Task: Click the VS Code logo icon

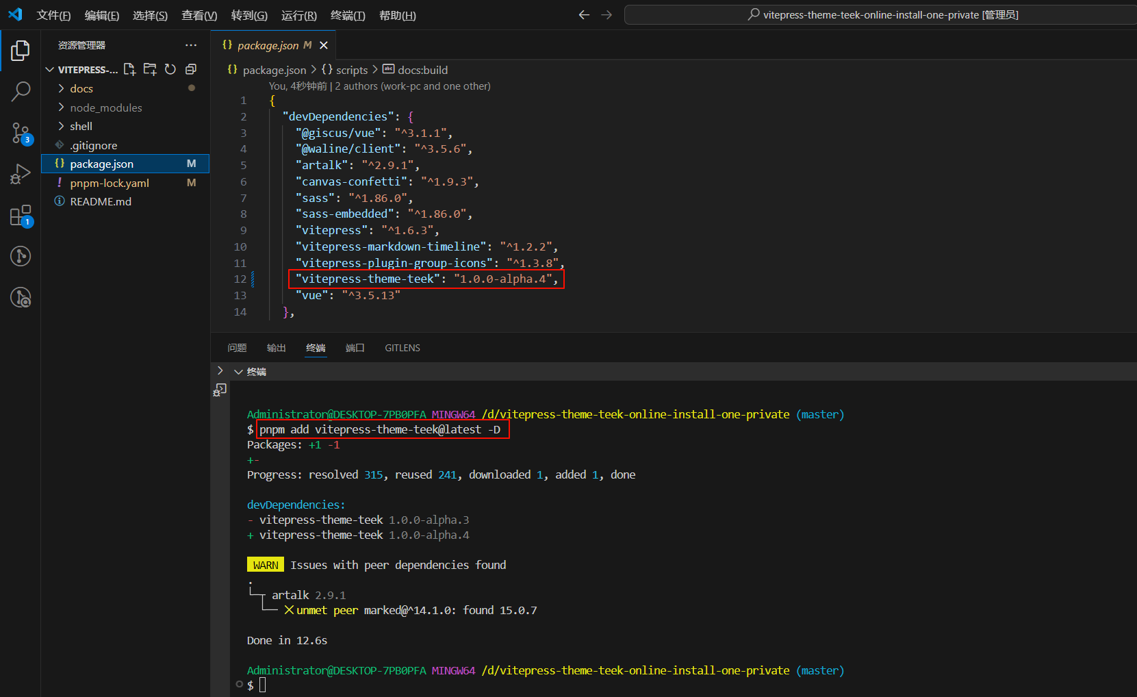Action: (15, 14)
